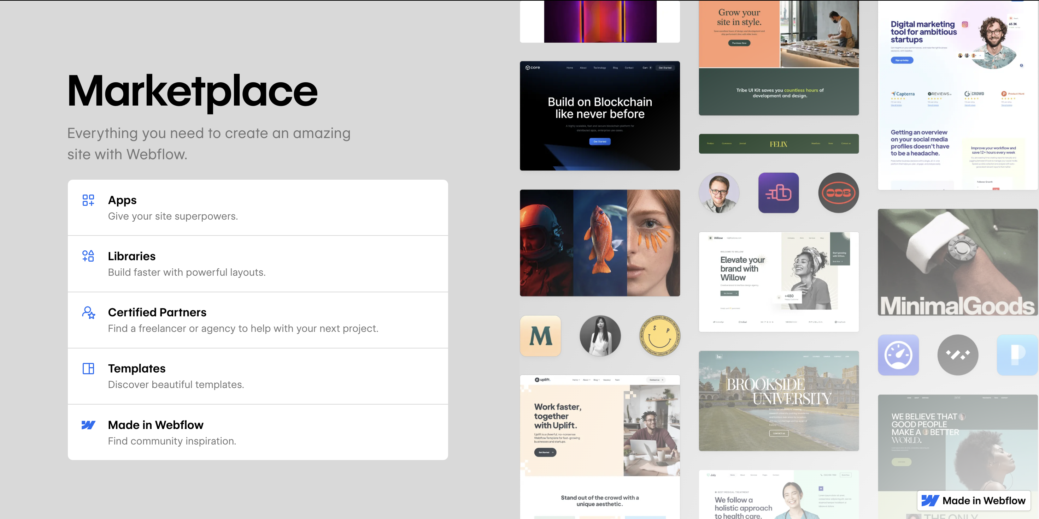Open the Work faster together with Uplift thumbnail
This screenshot has height=519, width=1039.
(x=600, y=447)
